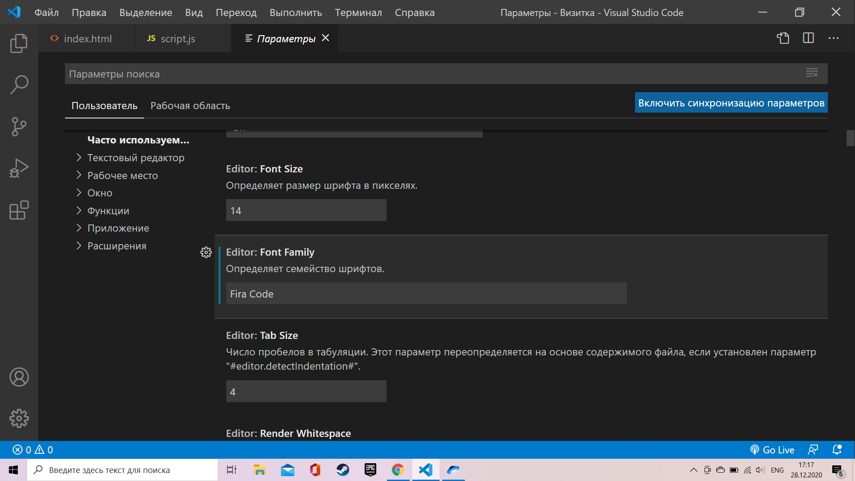855x481 pixels.
Task: Open the Accounts menu icon
Action: pos(19,377)
